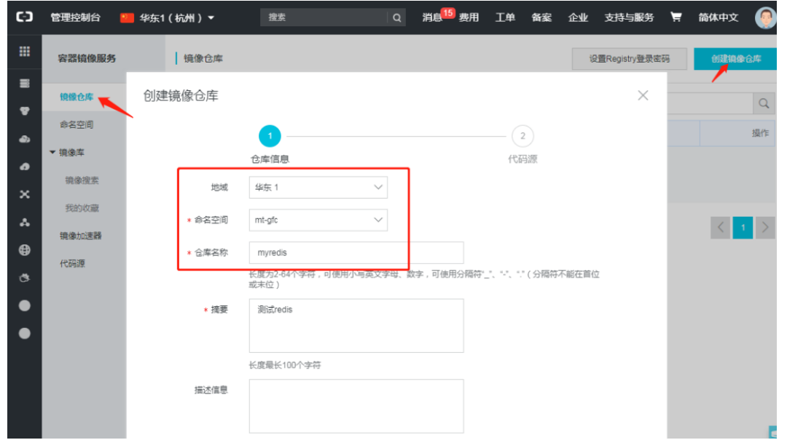The image size is (787, 448).
Task: Select page 1 in pagination
Action: point(743,228)
